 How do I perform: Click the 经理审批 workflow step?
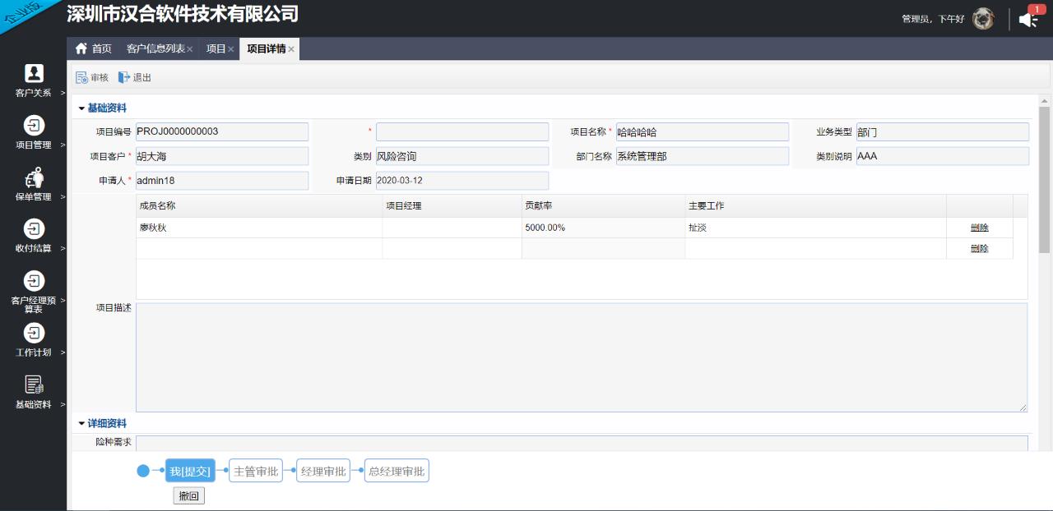(x=323, y=471)
